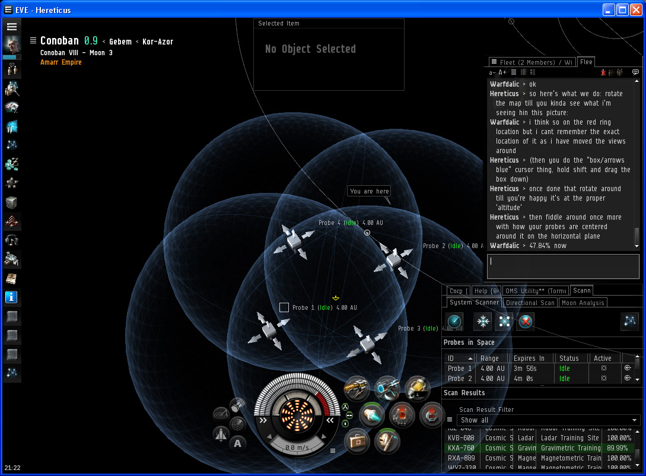Open the solar system map icon in scanner
Viewport: 646px width, 476px height.
pyautogui.click(x=629, y=321)
